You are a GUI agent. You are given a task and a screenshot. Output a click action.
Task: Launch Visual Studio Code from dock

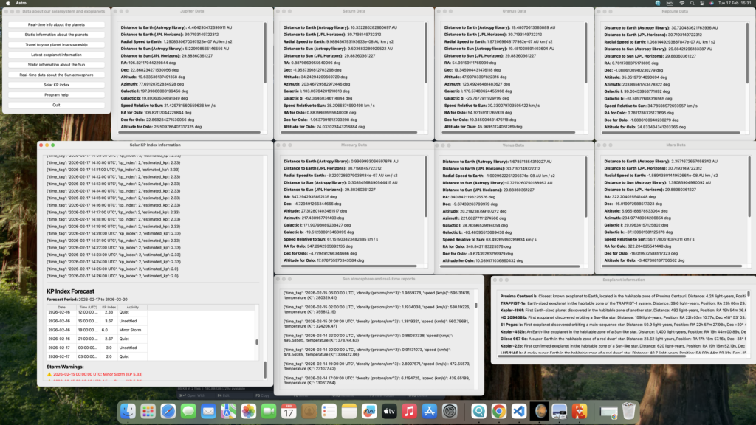point(518,410)
